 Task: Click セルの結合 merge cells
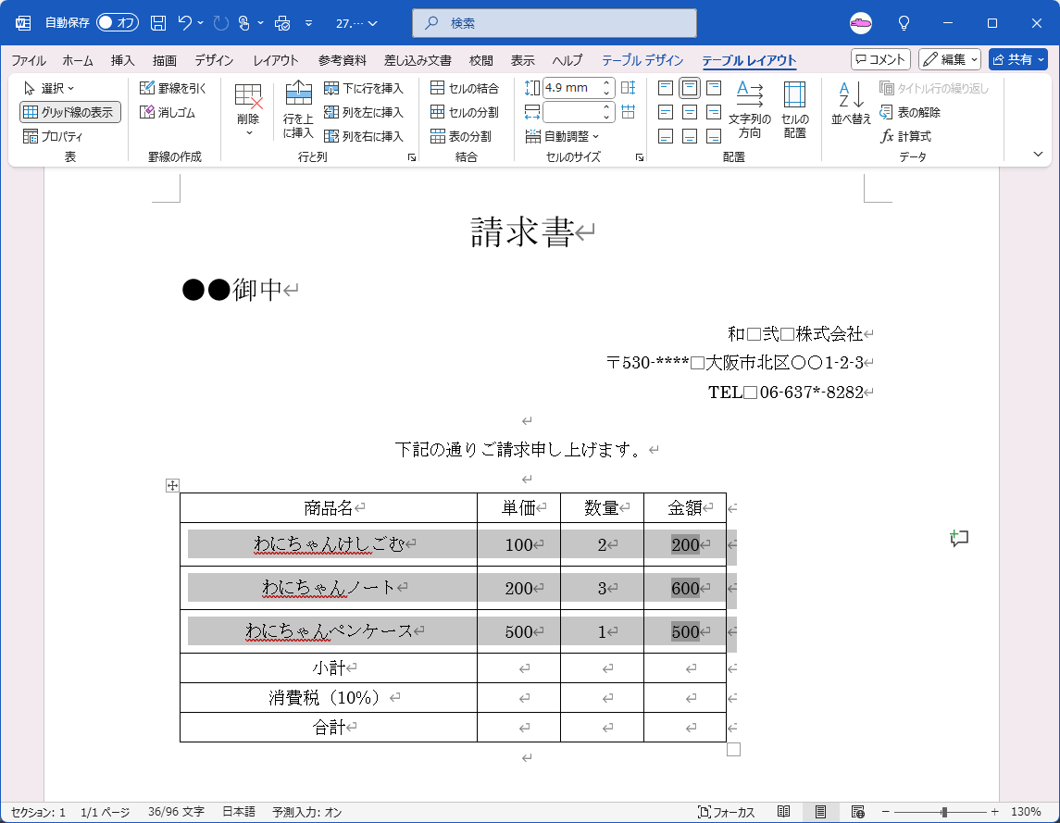click(x=465, y=88)
